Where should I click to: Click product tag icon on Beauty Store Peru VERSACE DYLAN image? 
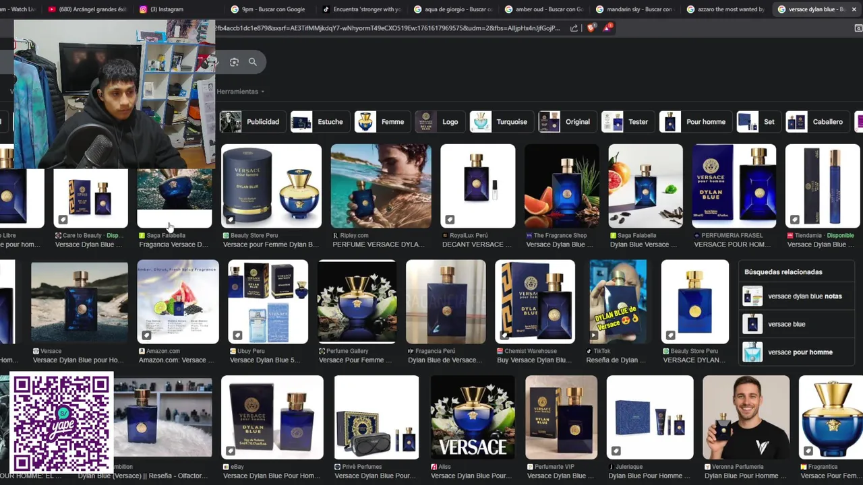click(670, 335)
